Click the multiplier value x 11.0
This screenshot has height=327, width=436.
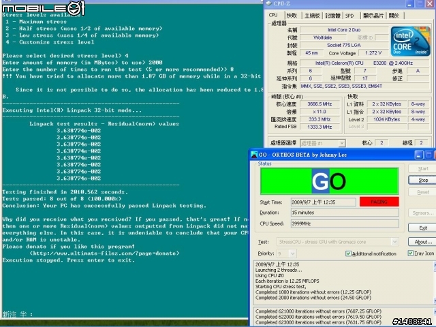coord(320,112)
